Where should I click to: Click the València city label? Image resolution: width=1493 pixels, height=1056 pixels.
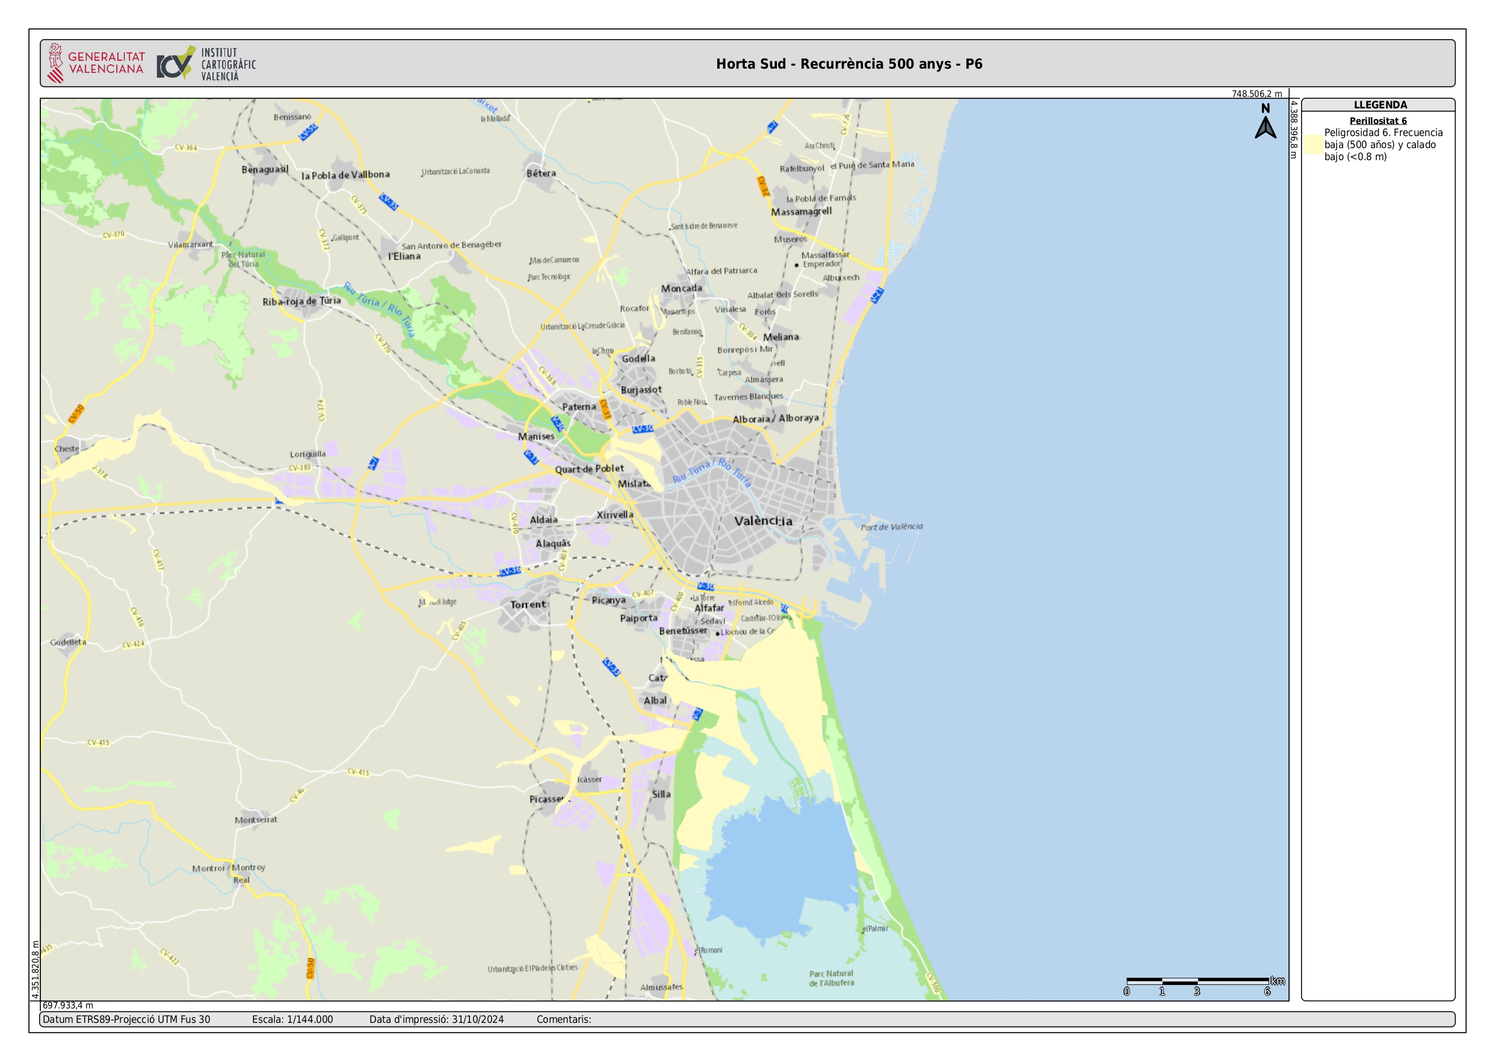point(763,521)
